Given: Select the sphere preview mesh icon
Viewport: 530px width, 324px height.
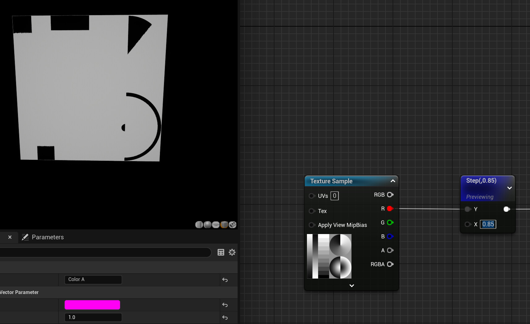Looking at the screenshot, I should (208, 225).
